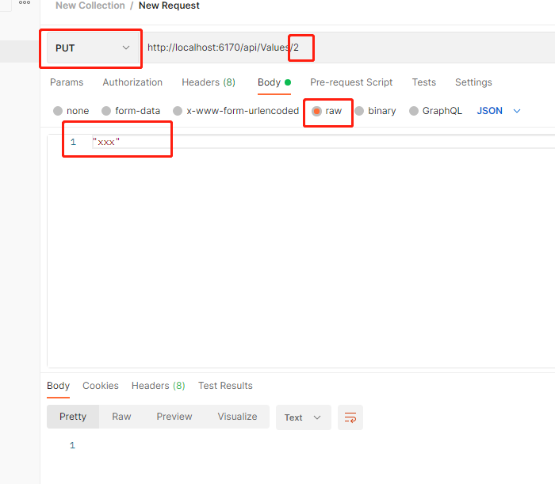
Task: Select the request Body tab
Action: click(x=274, y=82)
